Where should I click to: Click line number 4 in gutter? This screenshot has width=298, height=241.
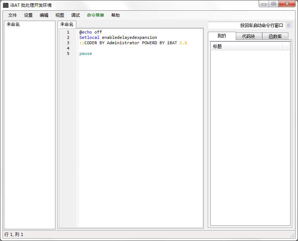click(x=68, y=48)
